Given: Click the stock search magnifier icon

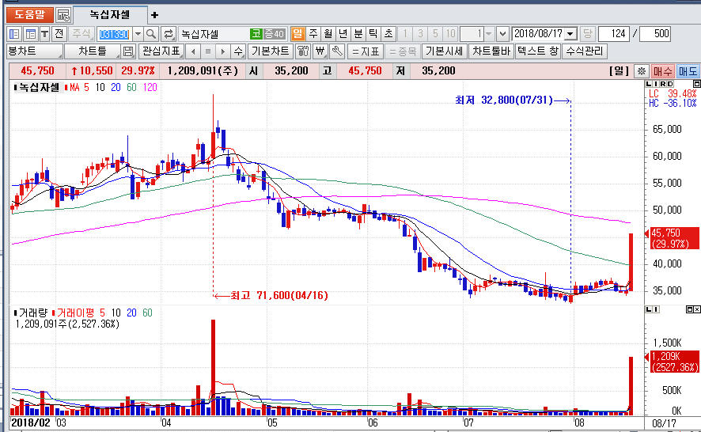Looking at the screenshot, I should pos(151,34).
